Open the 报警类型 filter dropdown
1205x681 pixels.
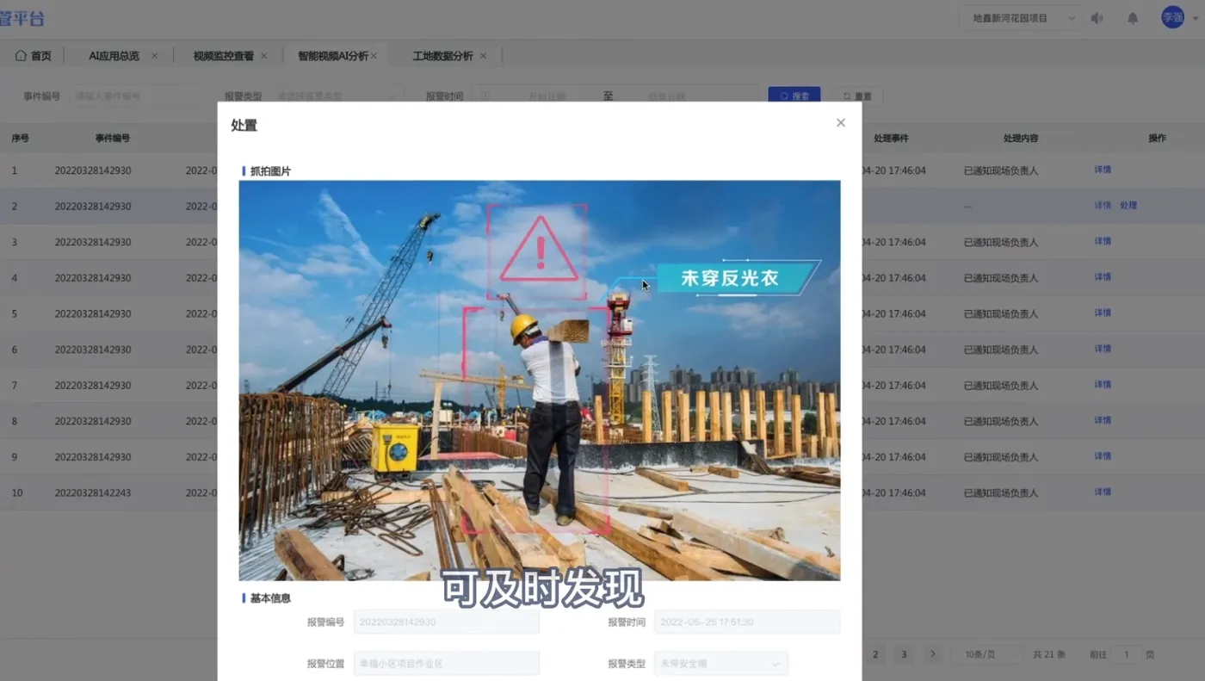pos(337,96)
